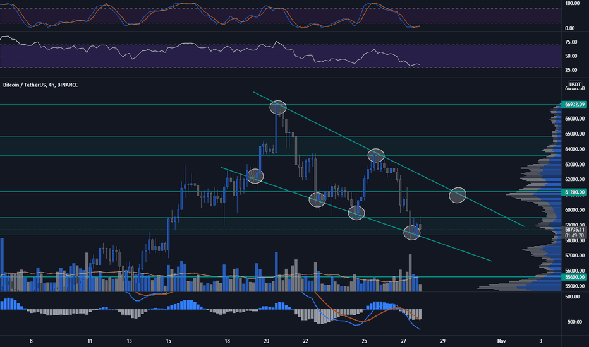The width and height of the screenshot is (589, 347).
Task: Click the candle countdown 01:49:20
Action: [x=574, y=235]
